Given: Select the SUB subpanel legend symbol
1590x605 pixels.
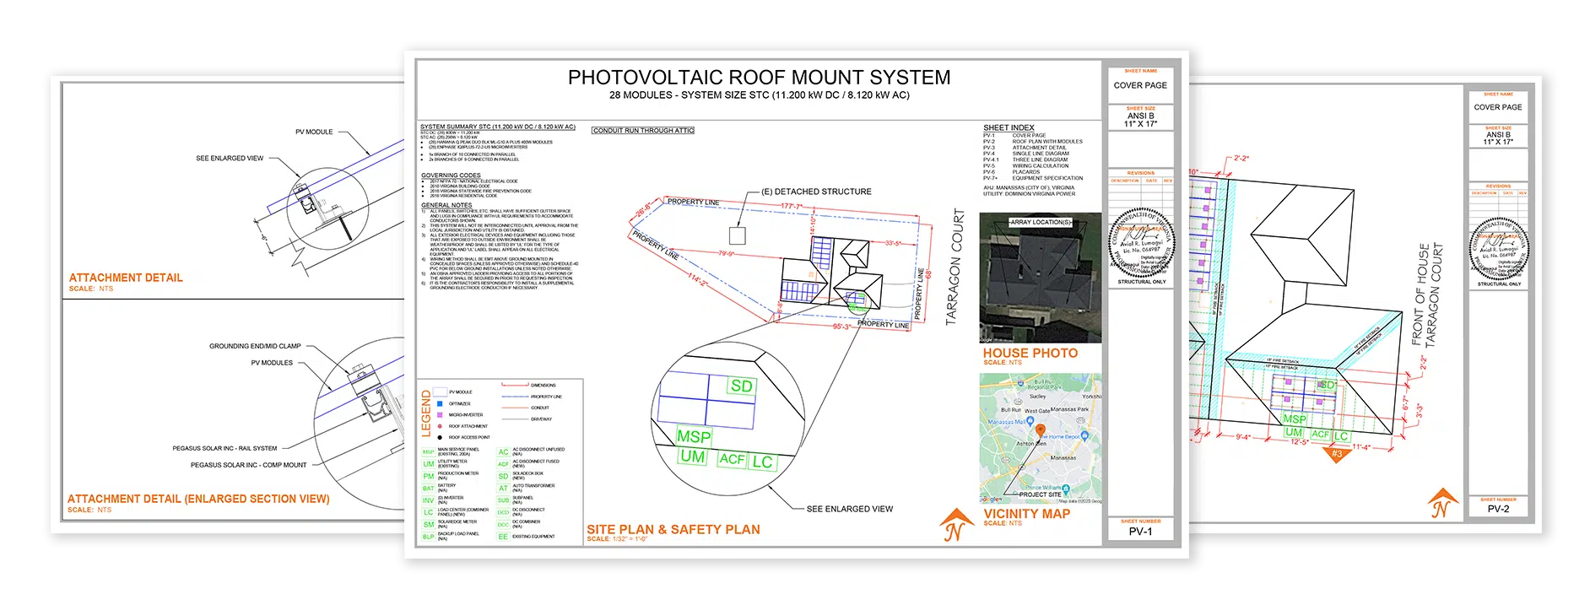Looking at the screenshot, I should pos(503,500).
